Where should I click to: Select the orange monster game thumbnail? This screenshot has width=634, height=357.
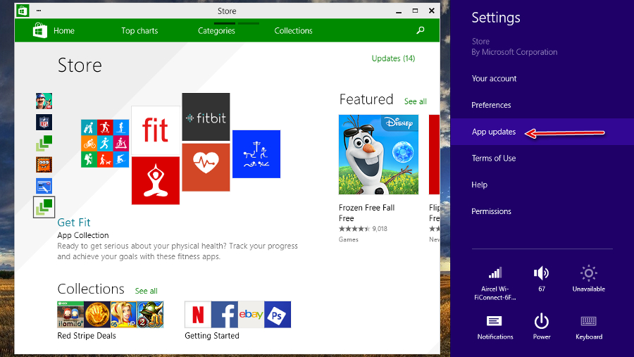44,165
